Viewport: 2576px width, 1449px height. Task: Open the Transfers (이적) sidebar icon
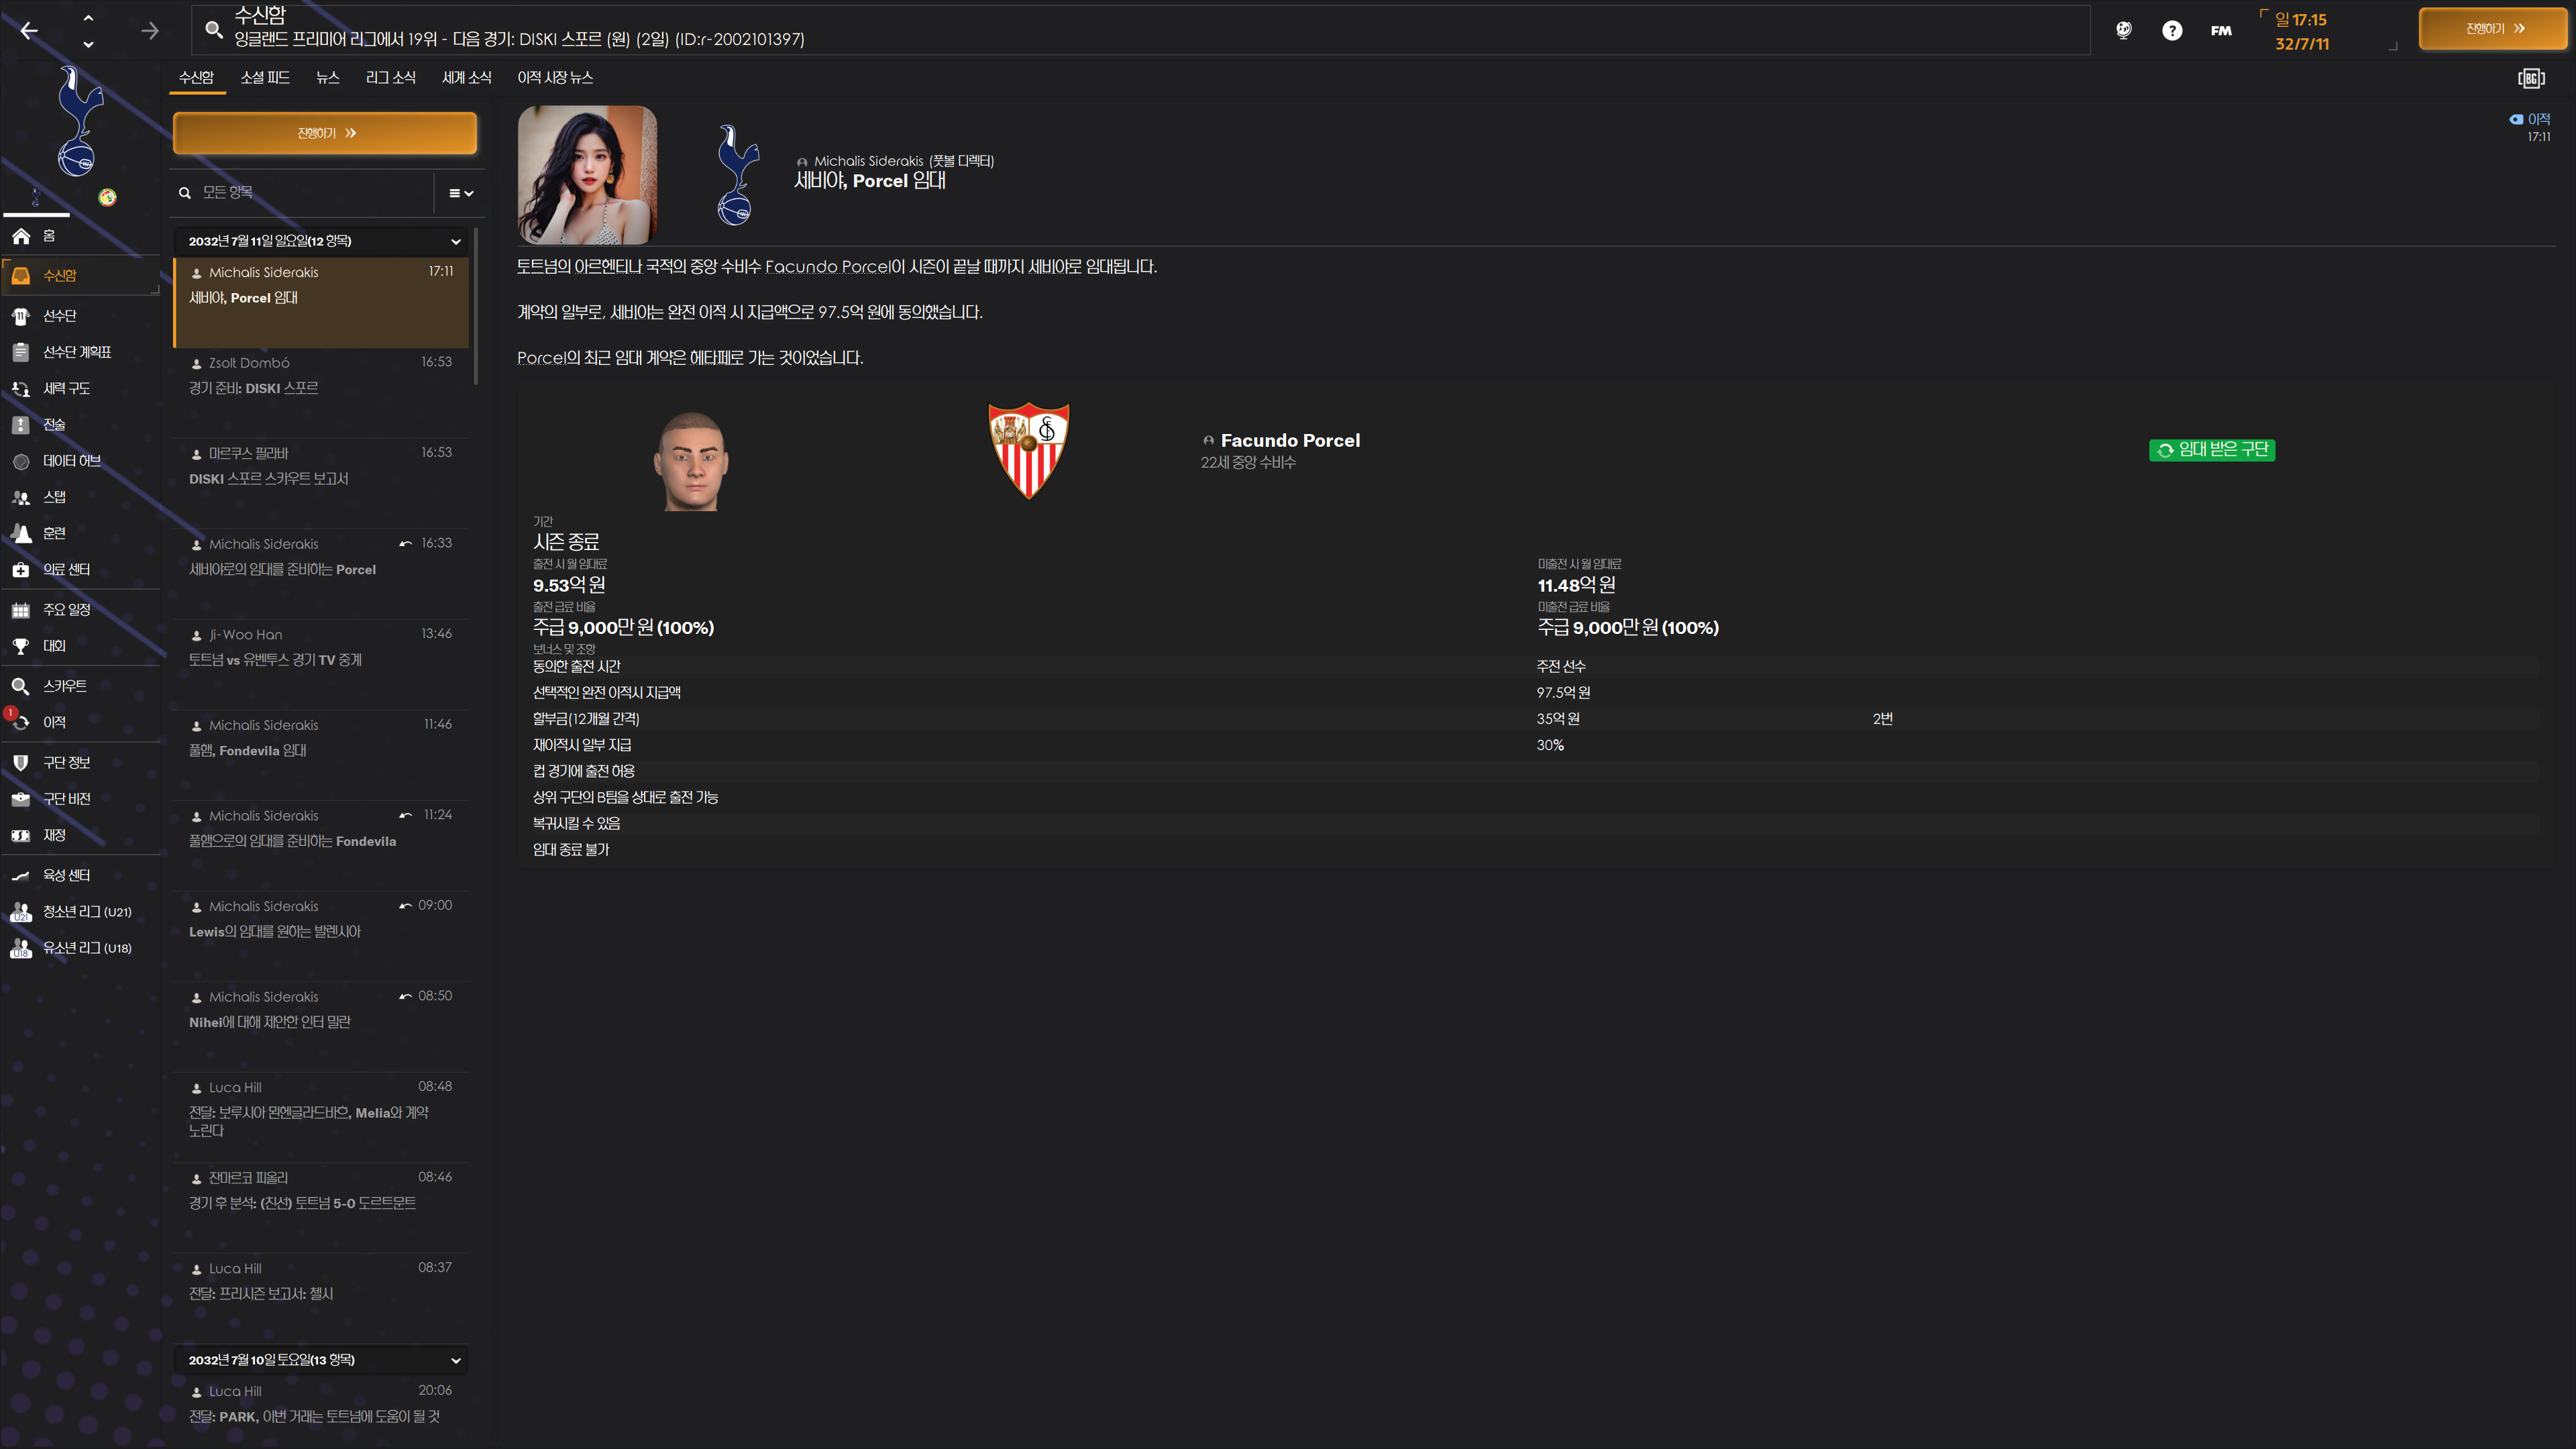(21, 722)
